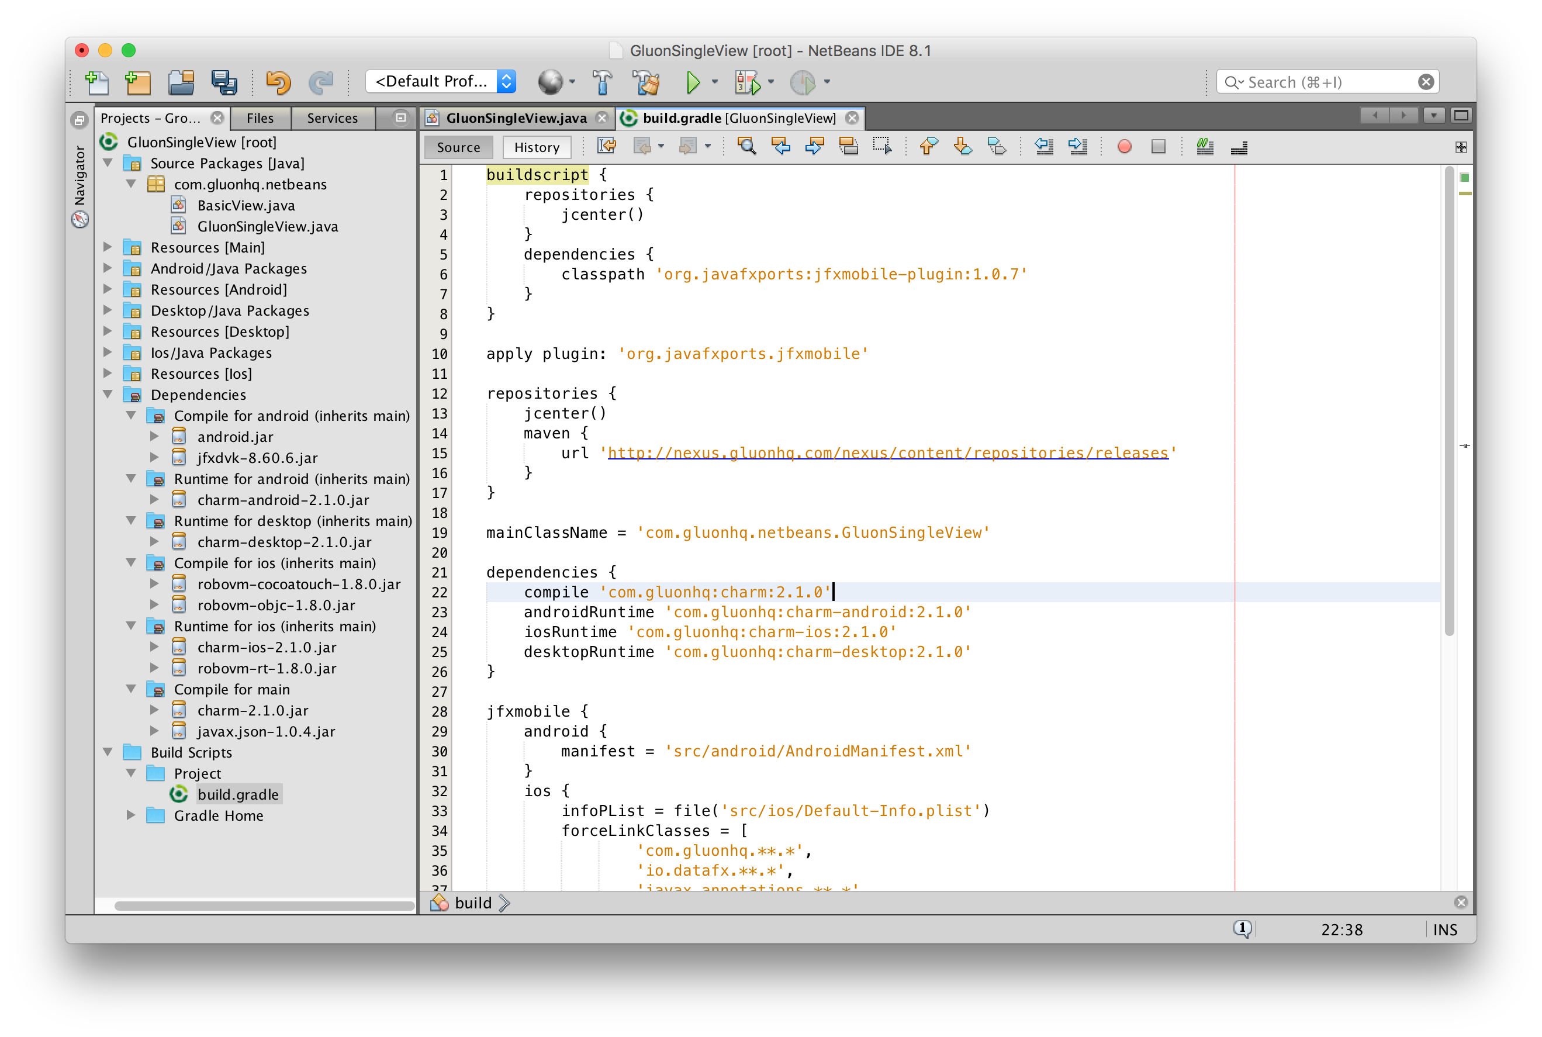Screen dimensions: 1542x1037
Task: Toggle Bookmark icon in editor toolbar
Action: tap(996, 146)
